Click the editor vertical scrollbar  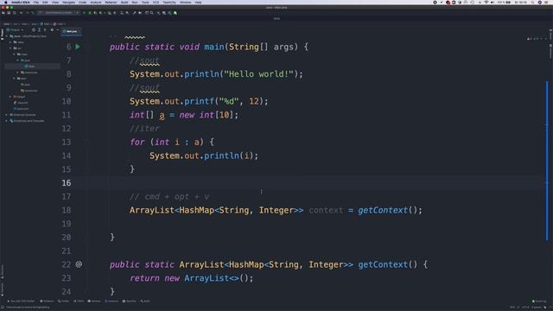547,161
